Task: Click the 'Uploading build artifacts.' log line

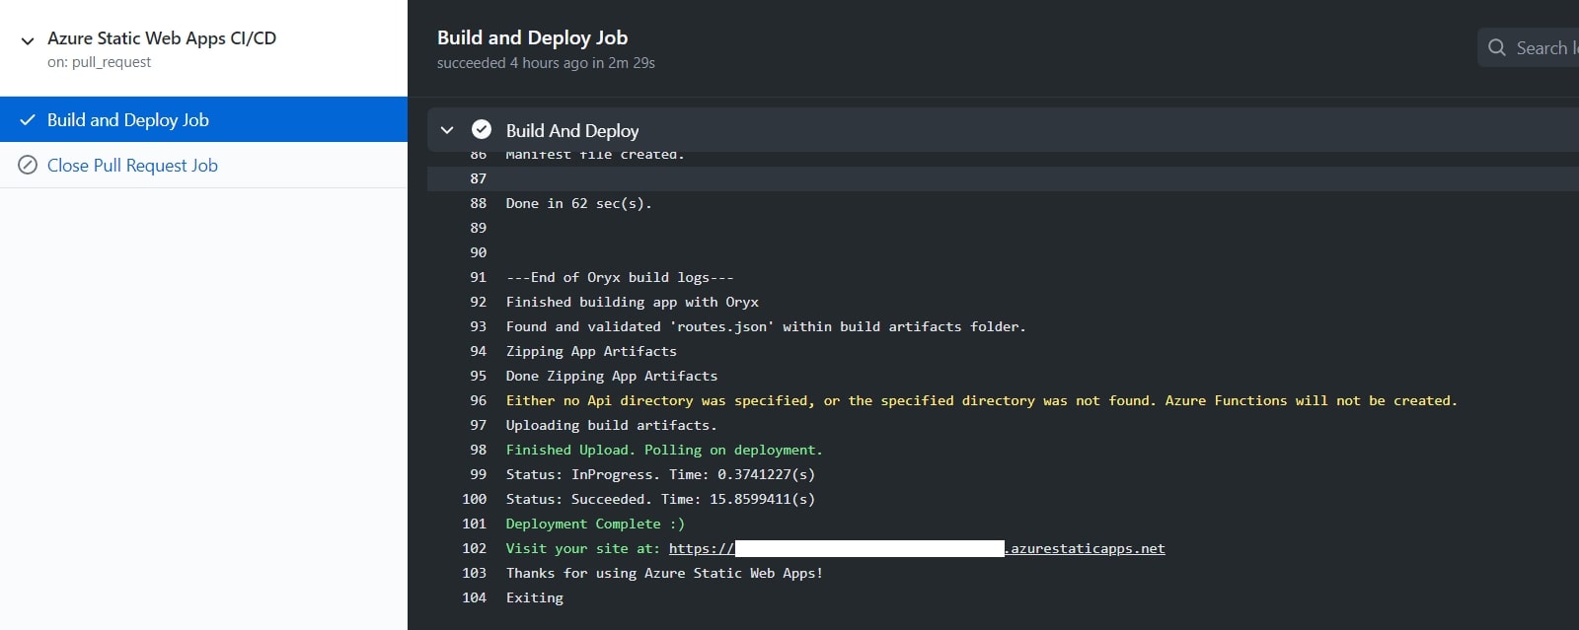Action: pyautogui.click(x=612, y=425)
